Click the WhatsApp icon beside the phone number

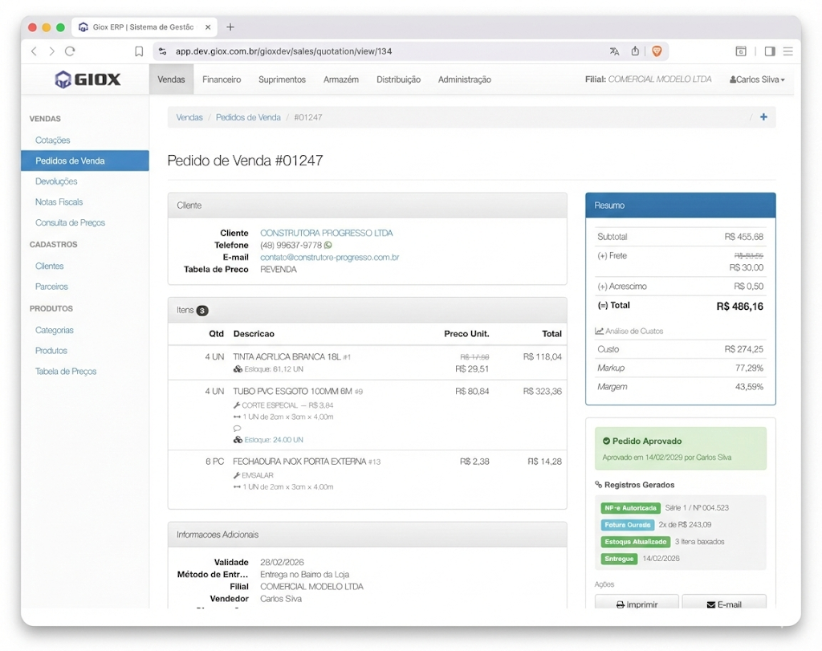328,246
